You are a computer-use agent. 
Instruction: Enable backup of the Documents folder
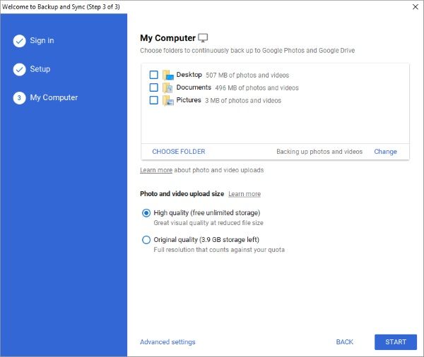click(153, 88)
